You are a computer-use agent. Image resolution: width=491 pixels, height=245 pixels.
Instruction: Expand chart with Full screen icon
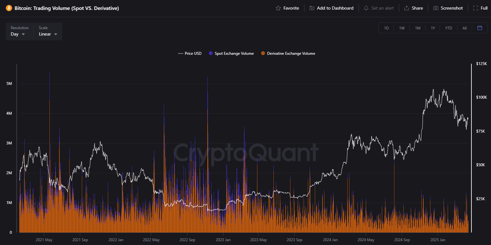(x=476, y=8)
